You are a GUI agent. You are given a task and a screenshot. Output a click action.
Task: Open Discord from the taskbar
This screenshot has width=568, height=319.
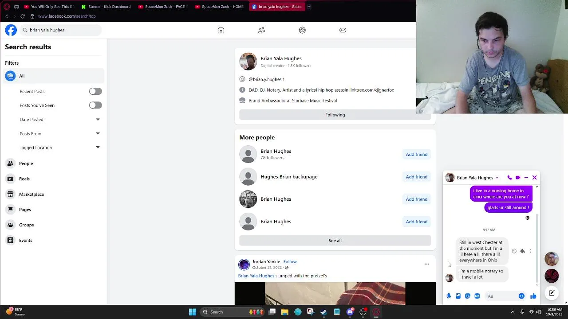tap(350, 312)
